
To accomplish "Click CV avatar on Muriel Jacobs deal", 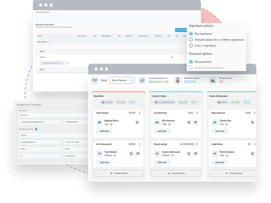I will pos(157,154).
